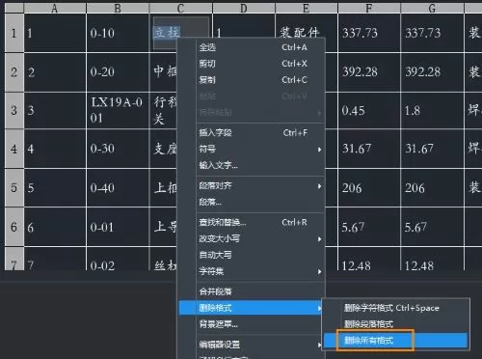Click the 12.48 cell in column F
Image resolution: width=482 pixels, height=359 pixels.
369,259
